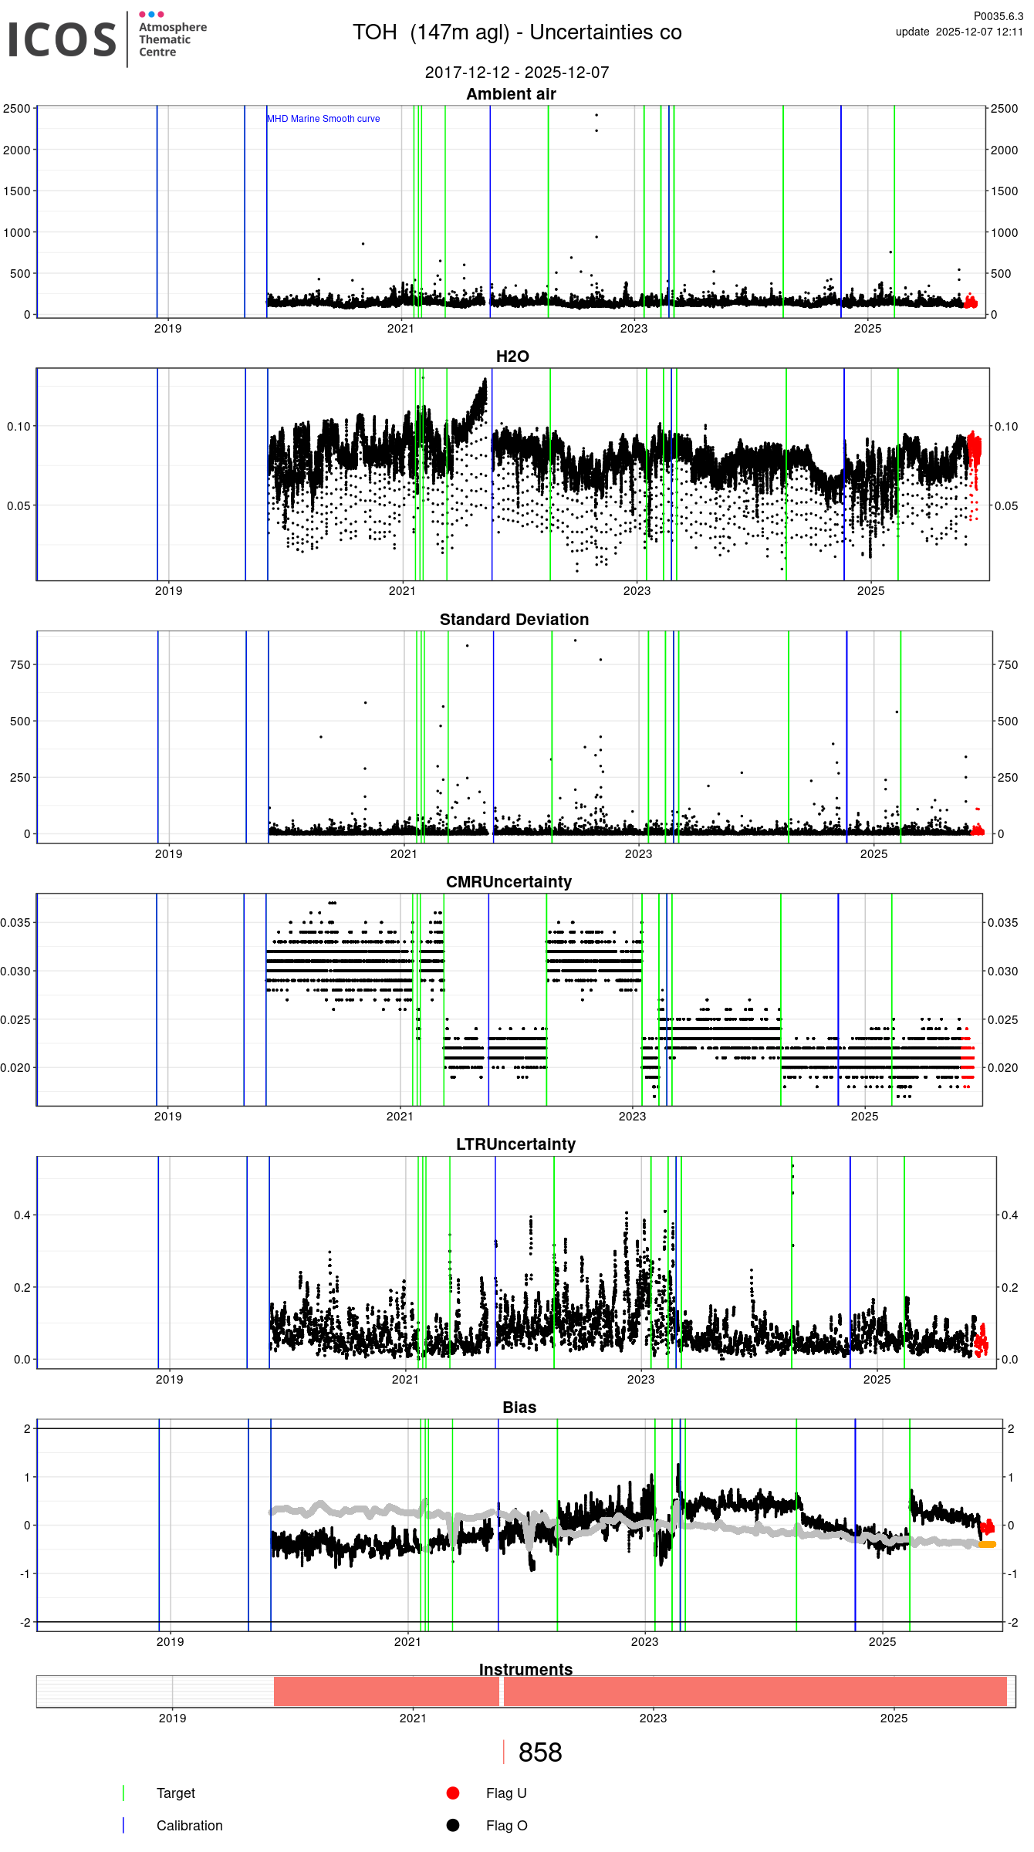Click the ICOS logo

point(62,40)
